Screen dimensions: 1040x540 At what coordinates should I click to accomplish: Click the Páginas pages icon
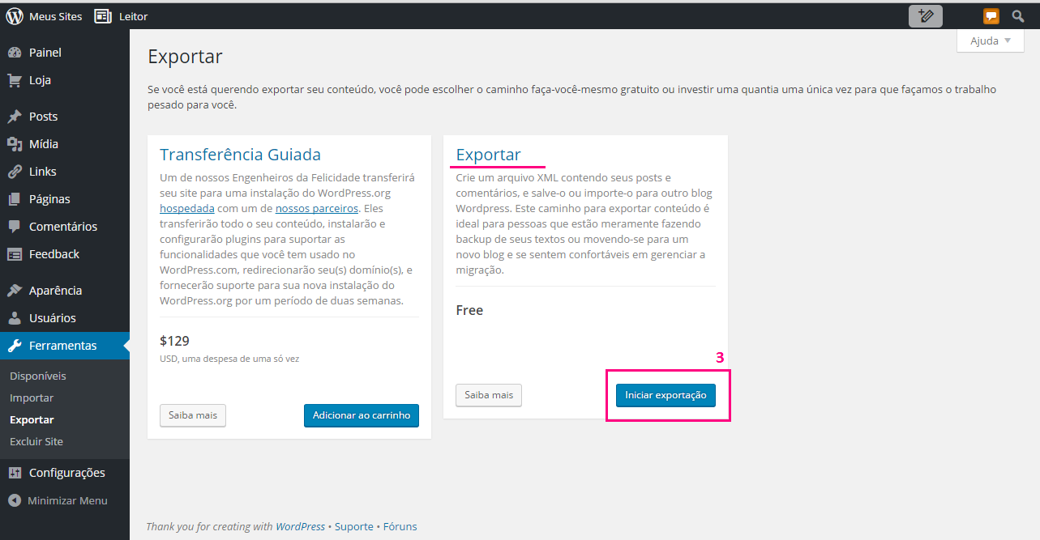(x=15, y=199)
